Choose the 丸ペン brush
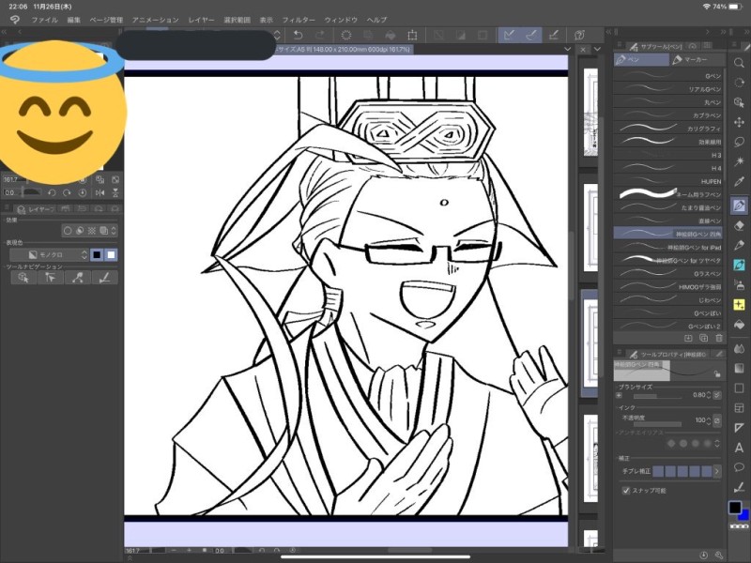751x563 pixels. [668, 102]
